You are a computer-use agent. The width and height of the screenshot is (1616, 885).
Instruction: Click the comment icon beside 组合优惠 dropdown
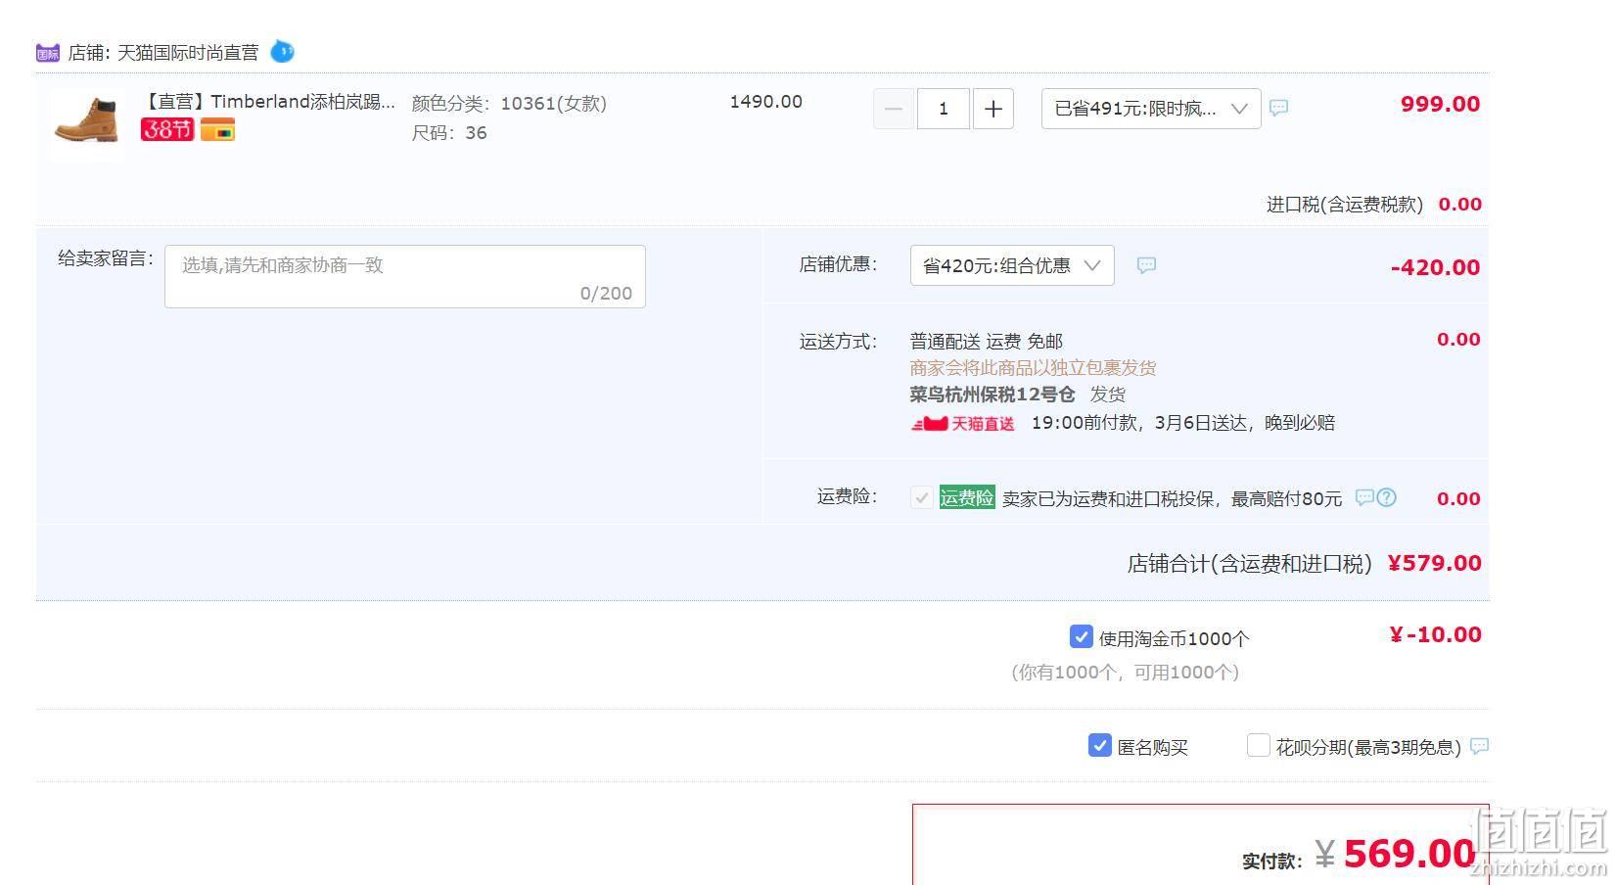point(1146,265)
